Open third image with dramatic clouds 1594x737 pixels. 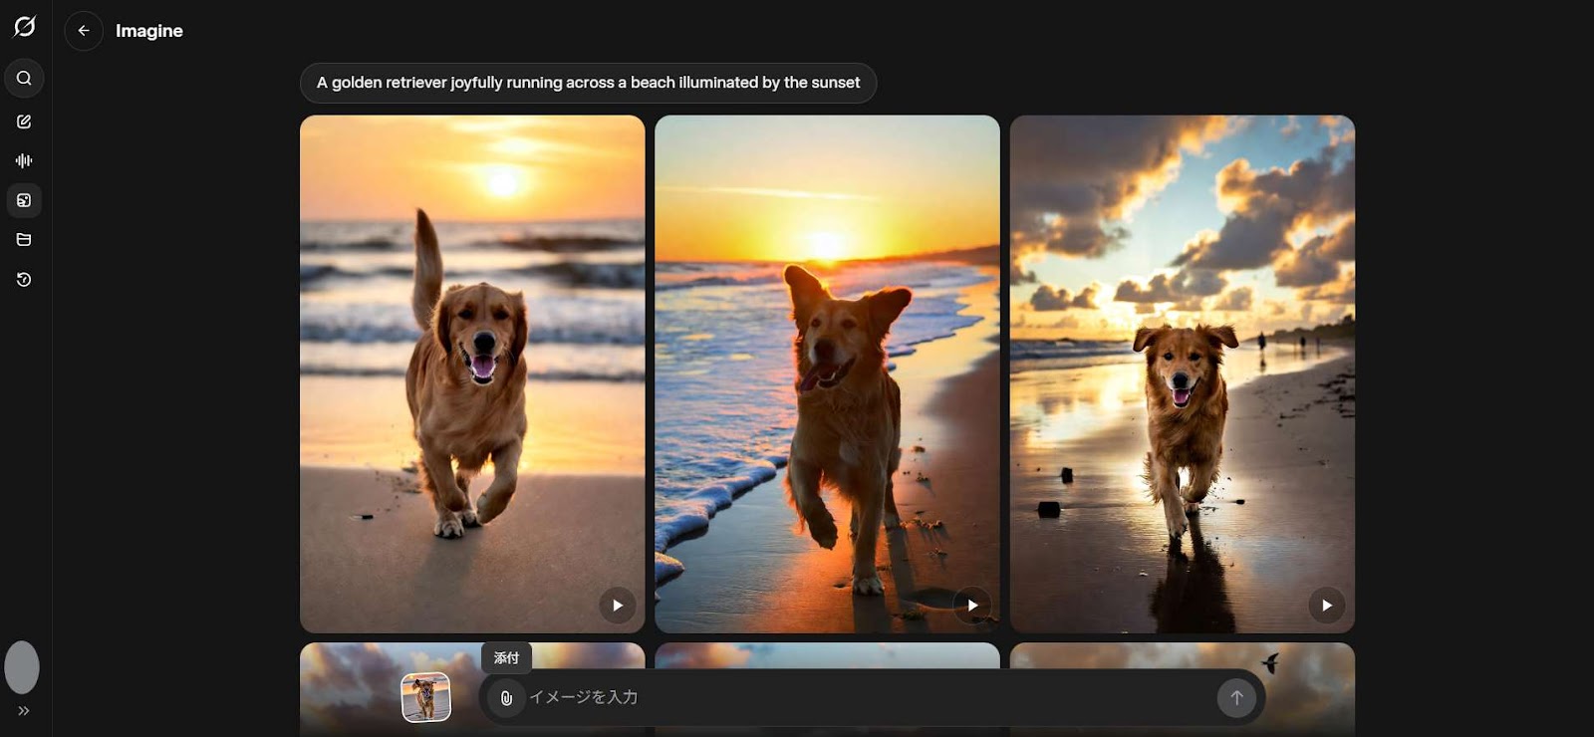1183,373
